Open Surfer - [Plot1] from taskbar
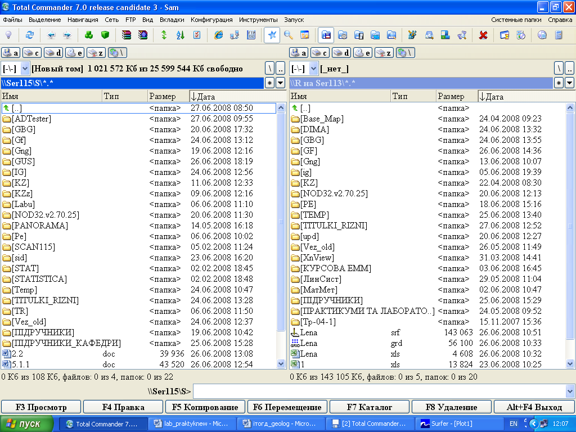The image size is (576, 432). point(459,424)
